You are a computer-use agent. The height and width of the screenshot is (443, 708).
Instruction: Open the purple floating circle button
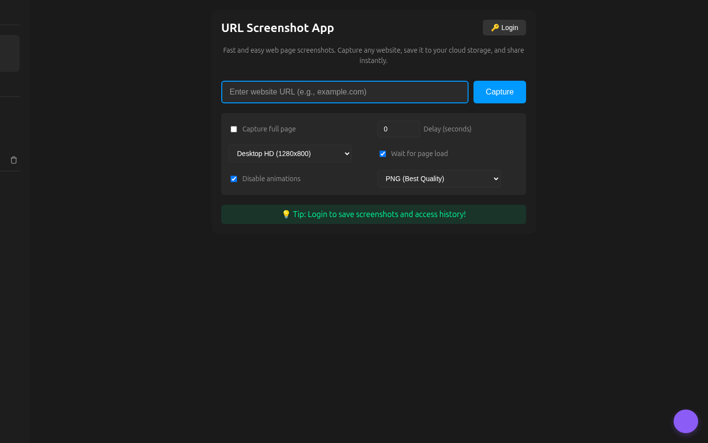tap(686, 421)
